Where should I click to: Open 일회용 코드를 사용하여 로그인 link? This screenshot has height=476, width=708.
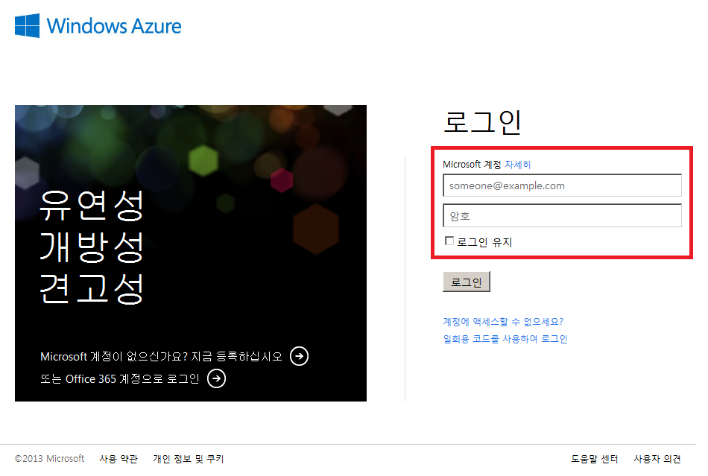(505, 338)
